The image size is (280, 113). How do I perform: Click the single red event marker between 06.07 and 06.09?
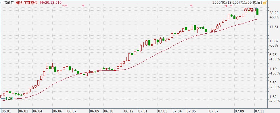coord(83,6)
